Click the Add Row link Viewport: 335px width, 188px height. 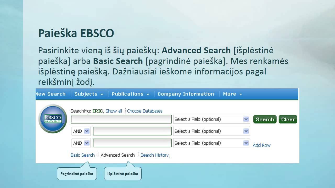[x=262, y=145]
